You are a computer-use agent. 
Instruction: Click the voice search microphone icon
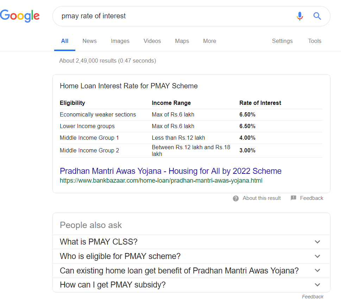click(x=300, y=16)
